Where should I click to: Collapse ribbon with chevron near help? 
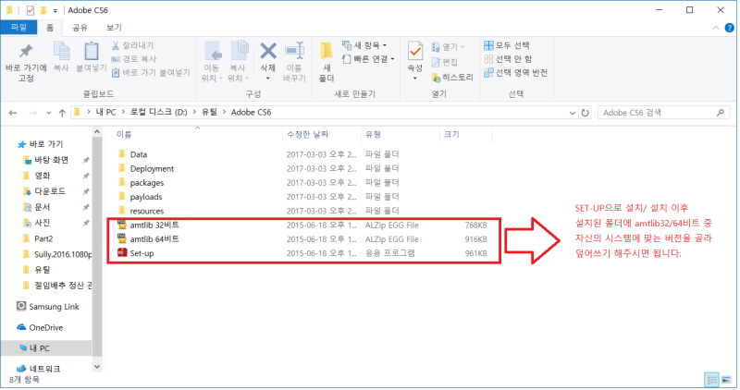[715, 29]
